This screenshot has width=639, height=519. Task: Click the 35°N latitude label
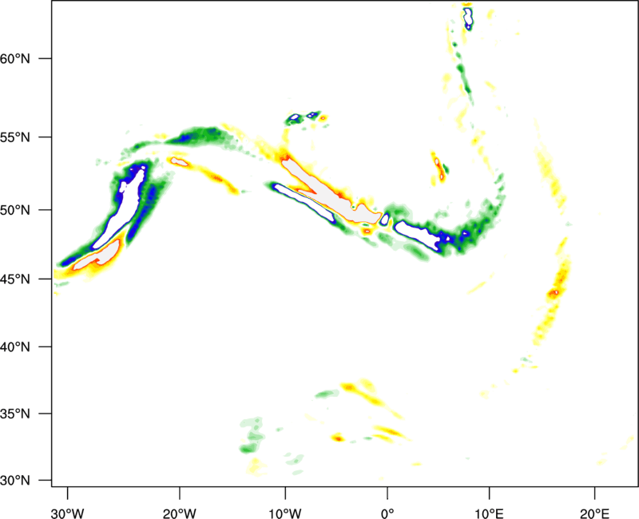(15, 414)
